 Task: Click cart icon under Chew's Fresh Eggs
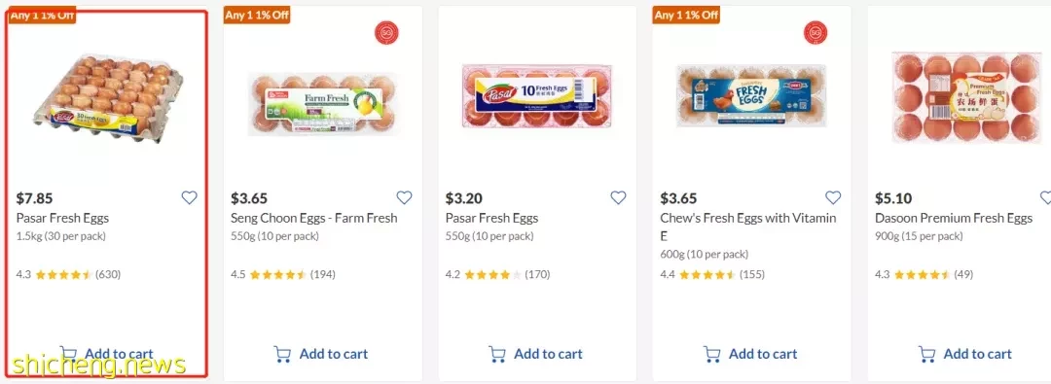(x=711, y=354)
